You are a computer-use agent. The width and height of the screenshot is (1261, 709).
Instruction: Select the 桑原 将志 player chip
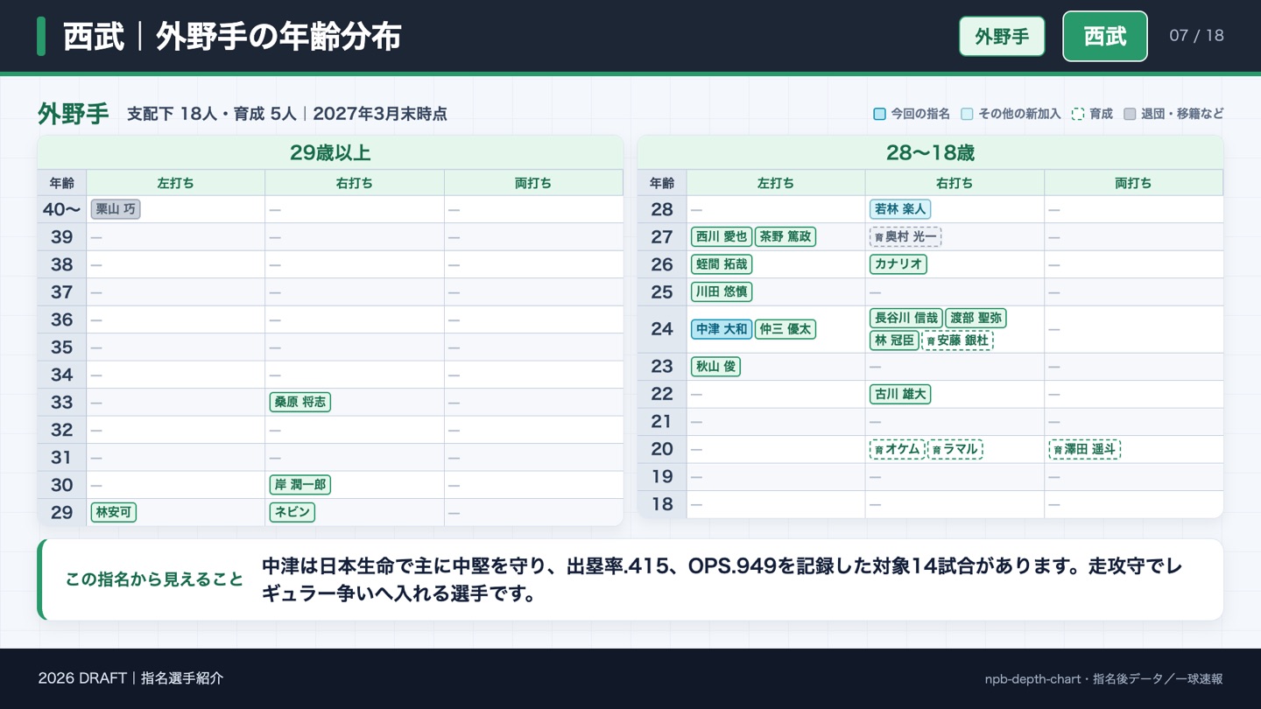tap(300, 403)
